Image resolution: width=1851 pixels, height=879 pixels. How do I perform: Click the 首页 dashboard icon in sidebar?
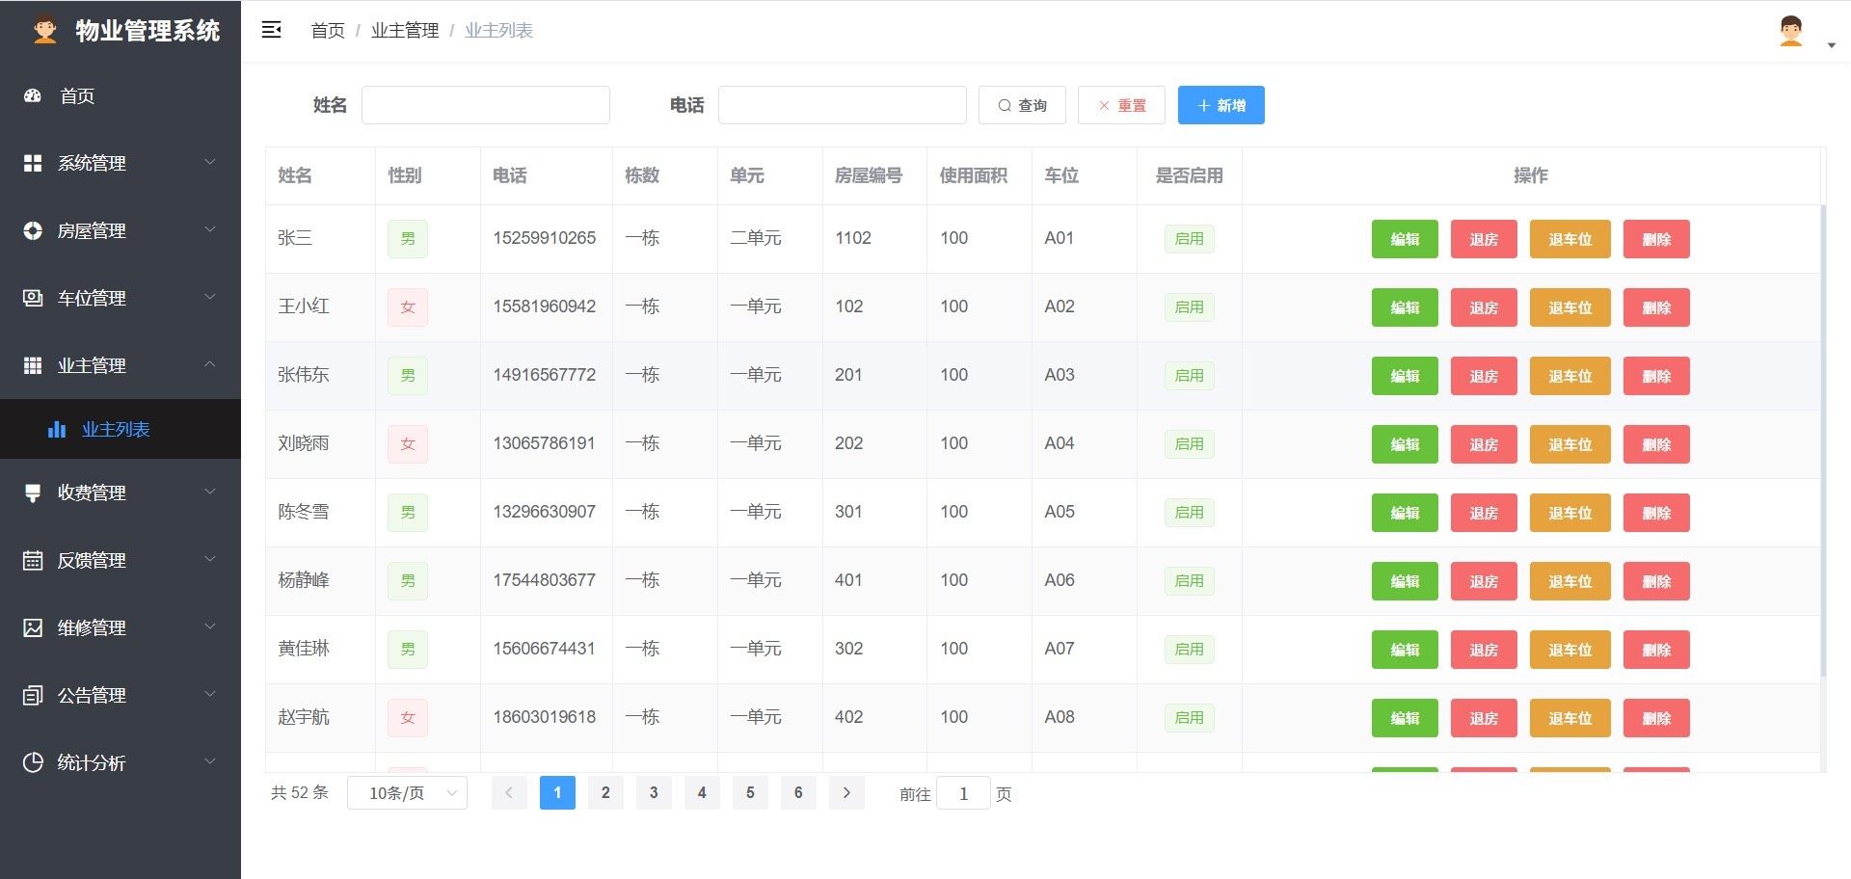[33, 95]
